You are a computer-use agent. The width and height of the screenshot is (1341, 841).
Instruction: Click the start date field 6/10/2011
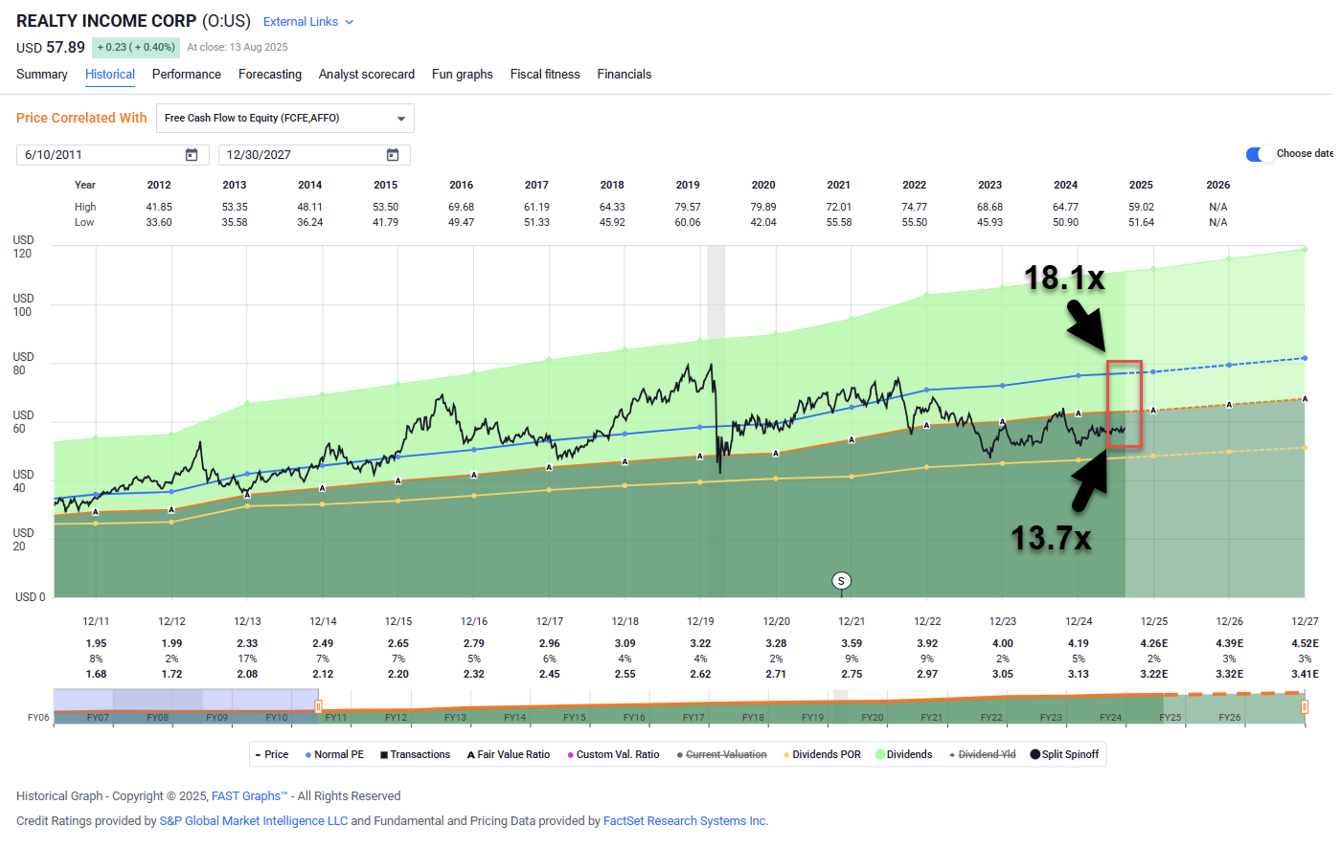click(112, 155)
